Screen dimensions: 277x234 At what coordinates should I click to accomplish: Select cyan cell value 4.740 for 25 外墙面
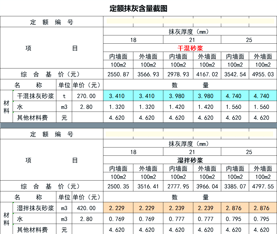point(263,95)
